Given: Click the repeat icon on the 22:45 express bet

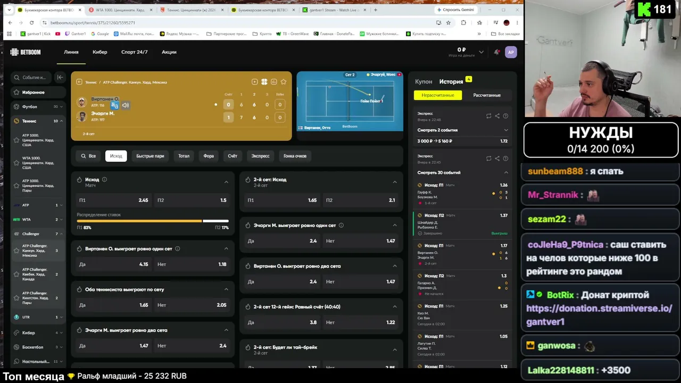Looking at the screenshot, I should pos(489,159).
